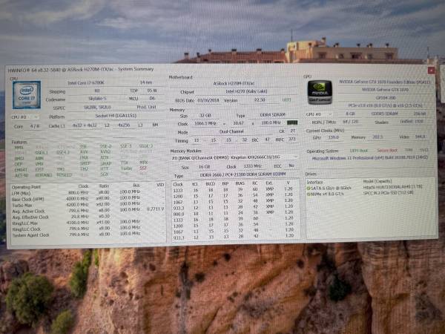
Task: Click the NVIDIA GeForce logo
Action: pos(320,93)
